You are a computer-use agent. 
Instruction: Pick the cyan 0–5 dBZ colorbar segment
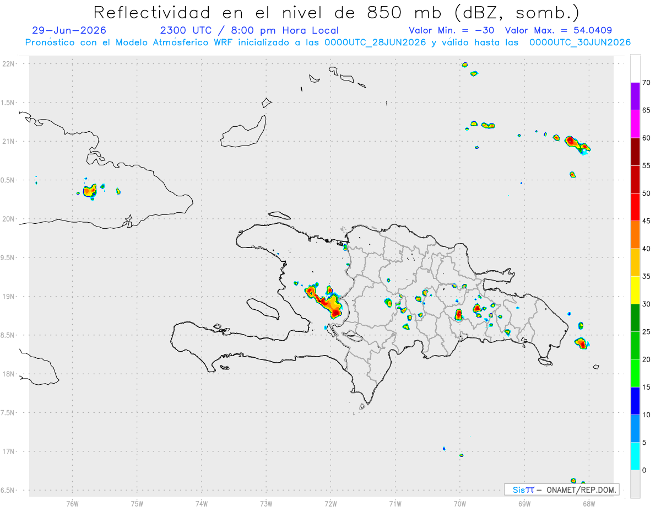coord(635,456)
